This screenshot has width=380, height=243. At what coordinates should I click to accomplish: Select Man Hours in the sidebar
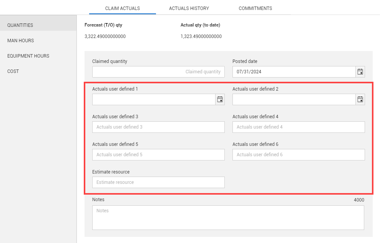(21, 41)
